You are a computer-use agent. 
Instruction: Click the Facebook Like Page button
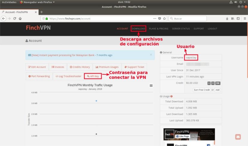(183, 136)
